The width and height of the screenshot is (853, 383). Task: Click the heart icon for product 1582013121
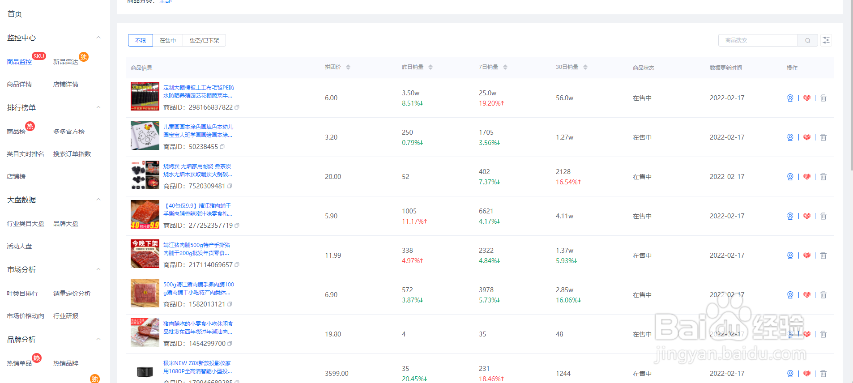click(807, 295)
